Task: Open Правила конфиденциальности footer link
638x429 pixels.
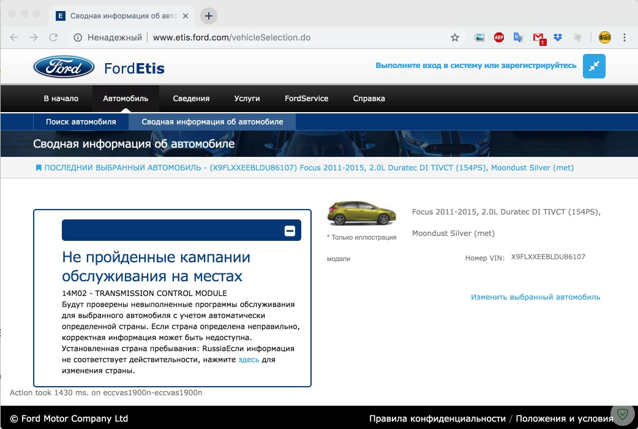Action: pyautogui.click(x=437, y=419)
